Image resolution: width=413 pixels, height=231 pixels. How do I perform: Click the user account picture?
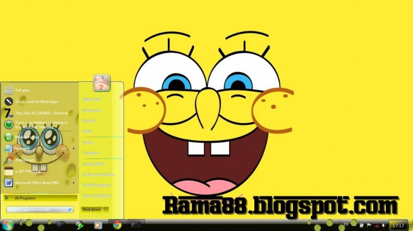tap(102, 83)
